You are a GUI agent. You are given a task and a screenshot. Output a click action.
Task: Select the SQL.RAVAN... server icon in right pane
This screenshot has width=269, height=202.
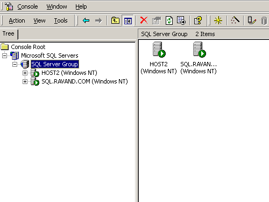click(199, 50)
